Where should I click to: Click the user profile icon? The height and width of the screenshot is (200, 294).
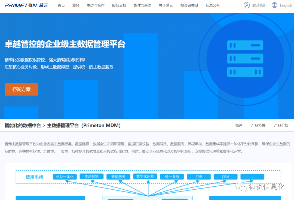coord(247,5)
